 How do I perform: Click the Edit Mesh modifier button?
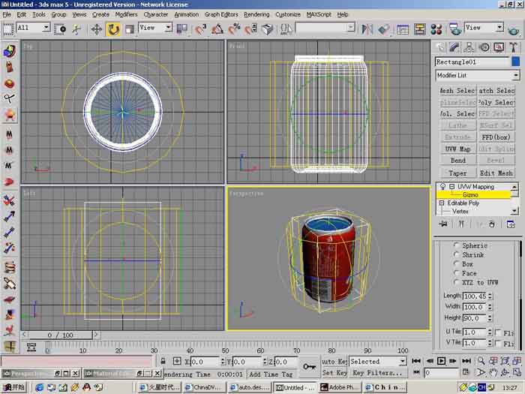click(496, 173)
